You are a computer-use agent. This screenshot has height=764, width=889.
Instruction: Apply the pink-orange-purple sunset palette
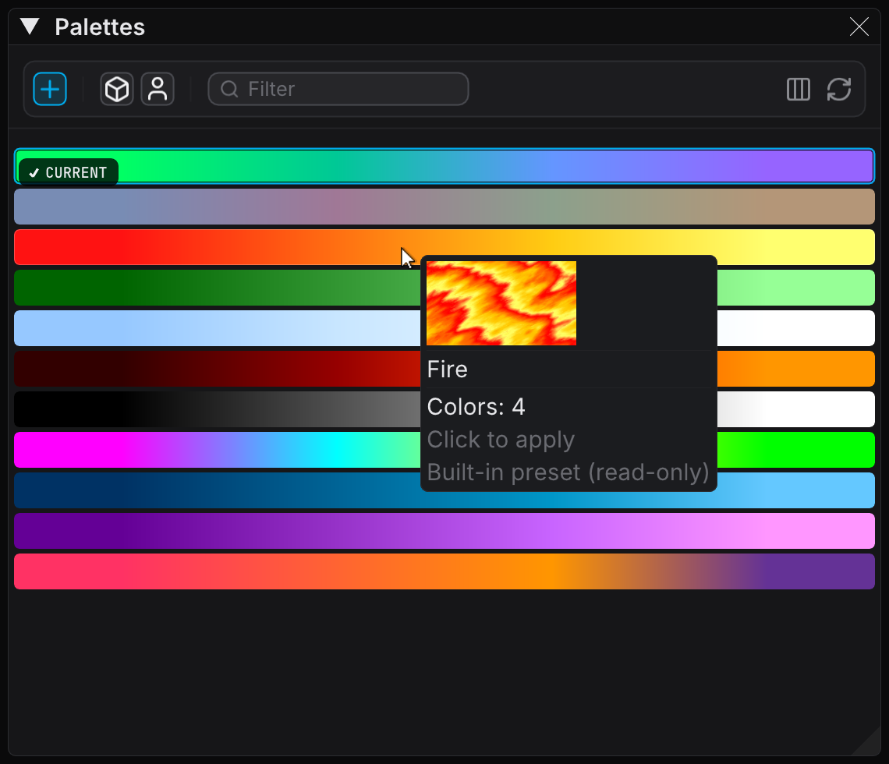444,571
